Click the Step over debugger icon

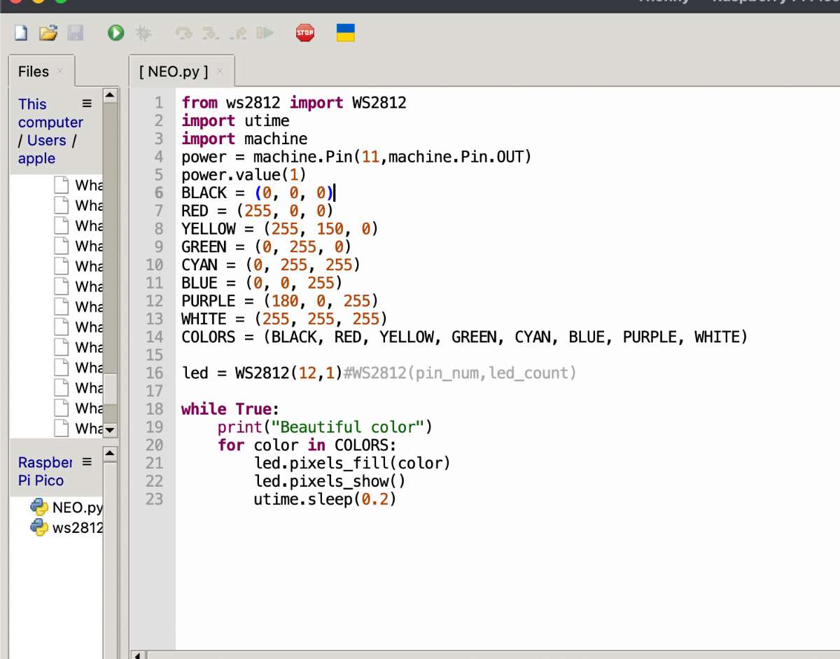tap(183, 32)
